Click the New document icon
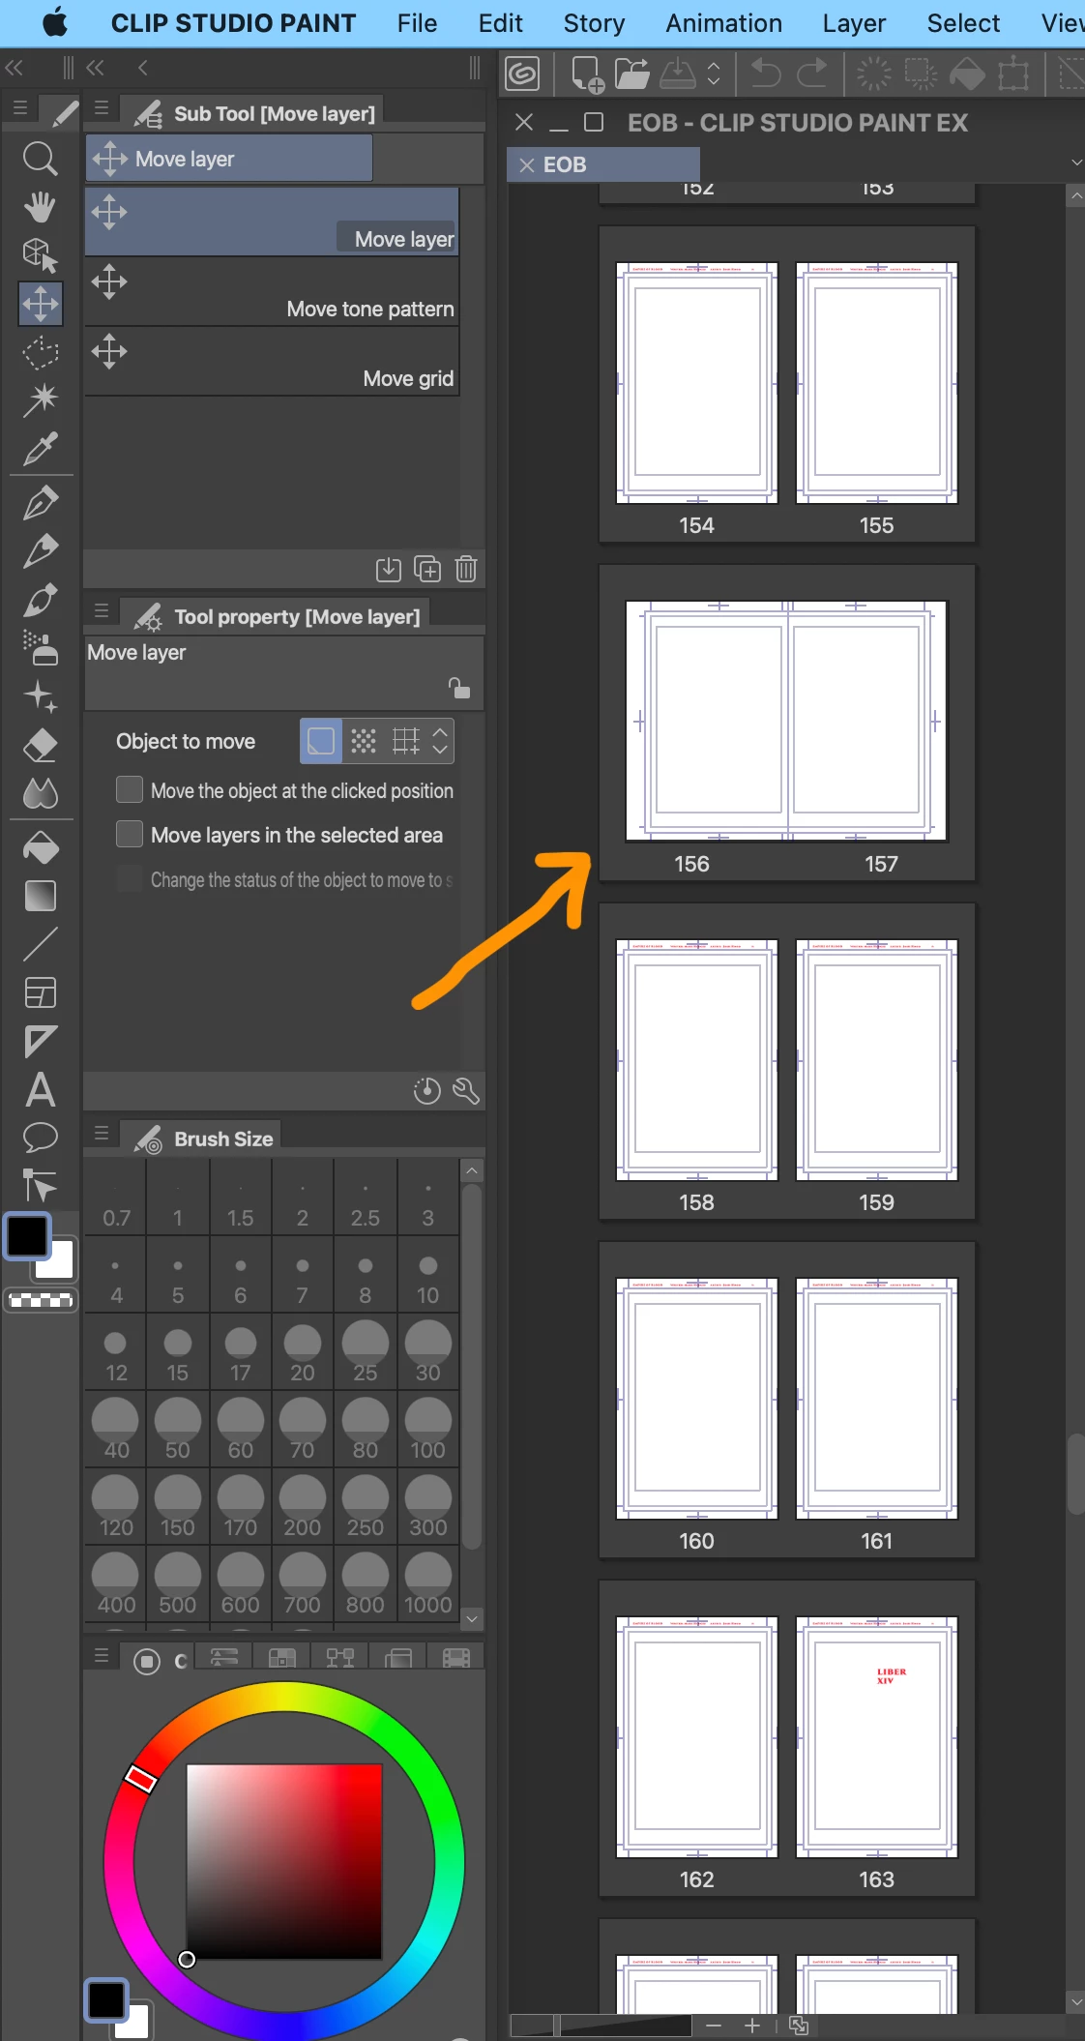This screenshot has width=1085, height=2041. coord(587,74)
